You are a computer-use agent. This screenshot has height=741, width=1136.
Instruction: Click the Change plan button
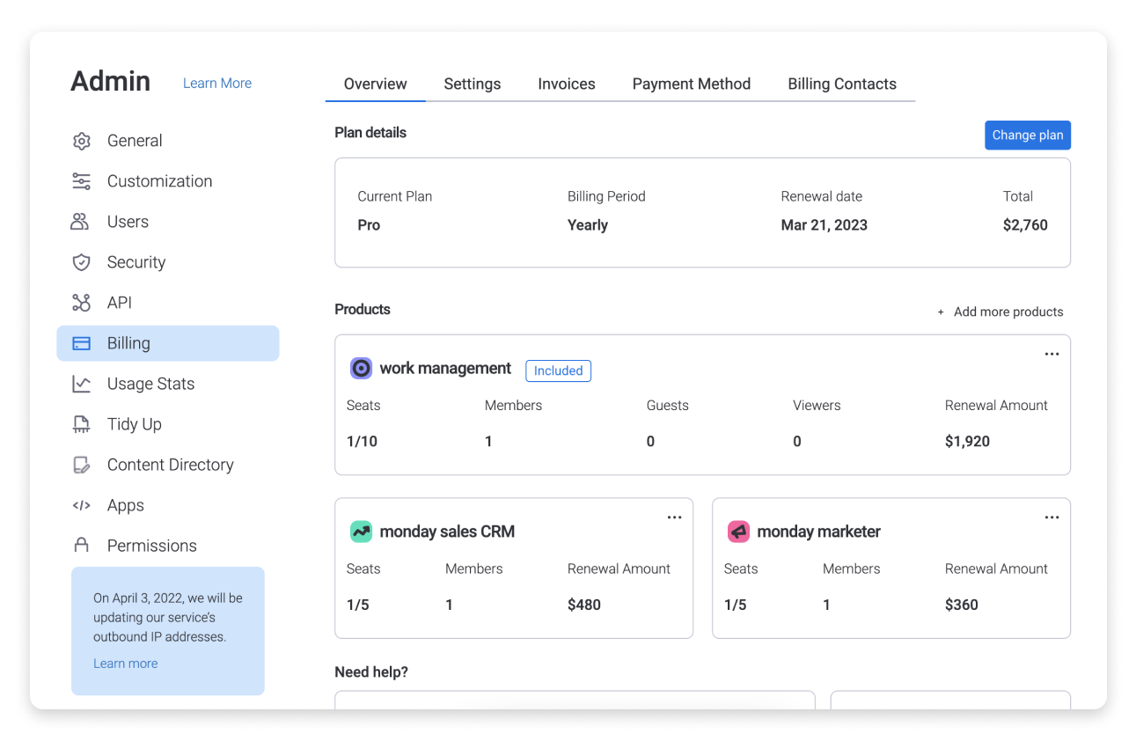(1028, 136)
